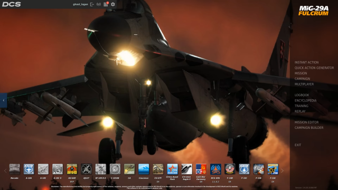Launch the Mission Editor
Image resolution: width=338 pixels, height=190 pixels.
pos(306,122)
